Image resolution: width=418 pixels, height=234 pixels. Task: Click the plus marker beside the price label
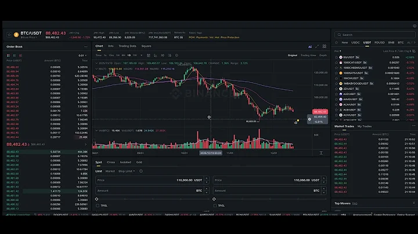[x=309, y=119]
